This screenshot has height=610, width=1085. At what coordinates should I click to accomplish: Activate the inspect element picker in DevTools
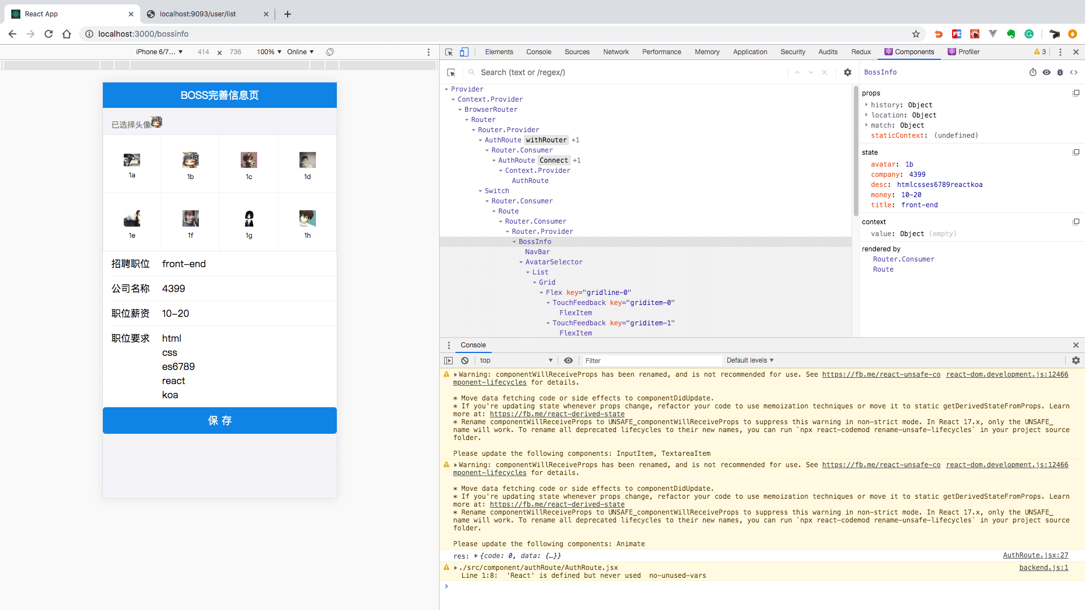click(x=449, y=52)
